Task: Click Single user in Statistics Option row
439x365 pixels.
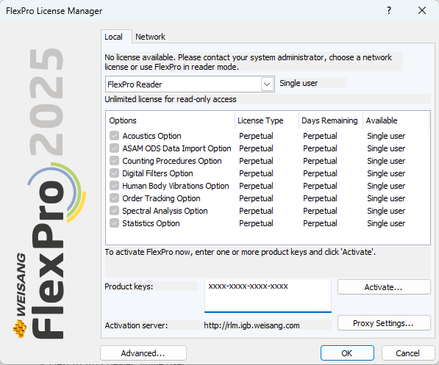Action: point(386,223)
